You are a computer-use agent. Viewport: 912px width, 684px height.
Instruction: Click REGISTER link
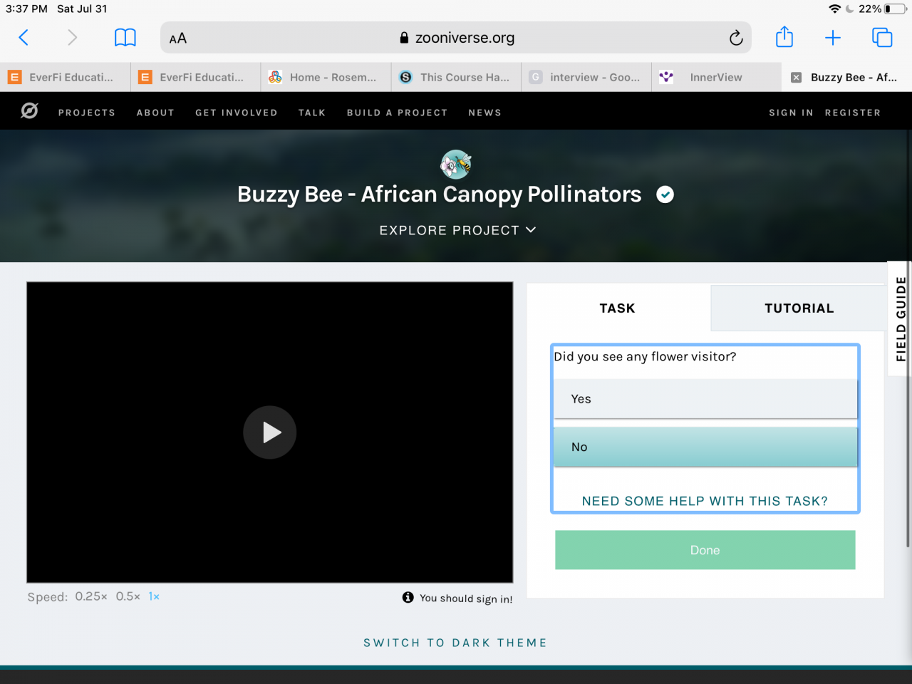(853, 113)
